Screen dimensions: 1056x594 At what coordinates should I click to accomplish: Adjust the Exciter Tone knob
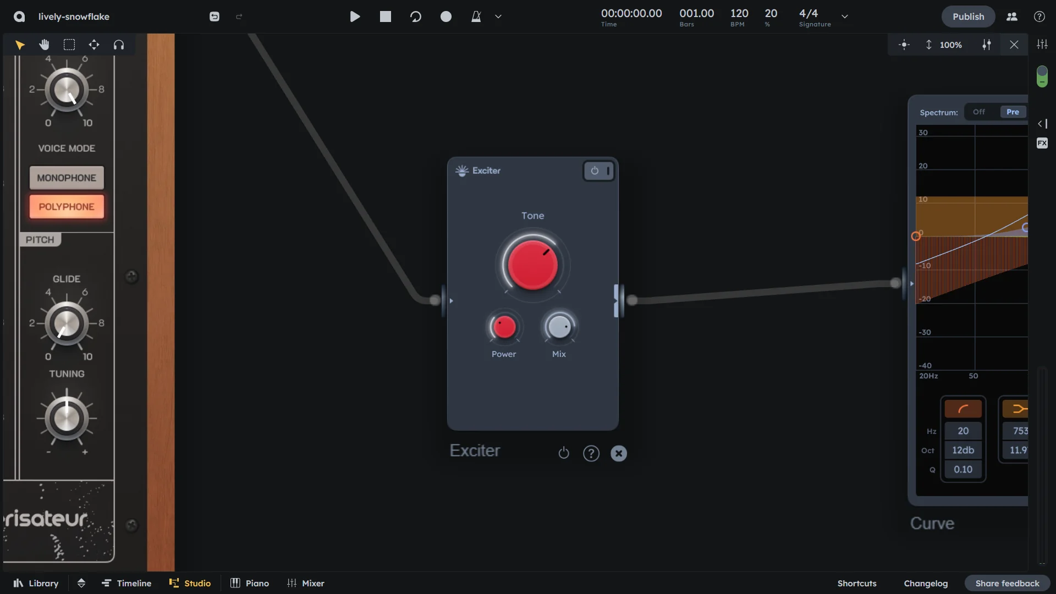click(x=532, y=266)
